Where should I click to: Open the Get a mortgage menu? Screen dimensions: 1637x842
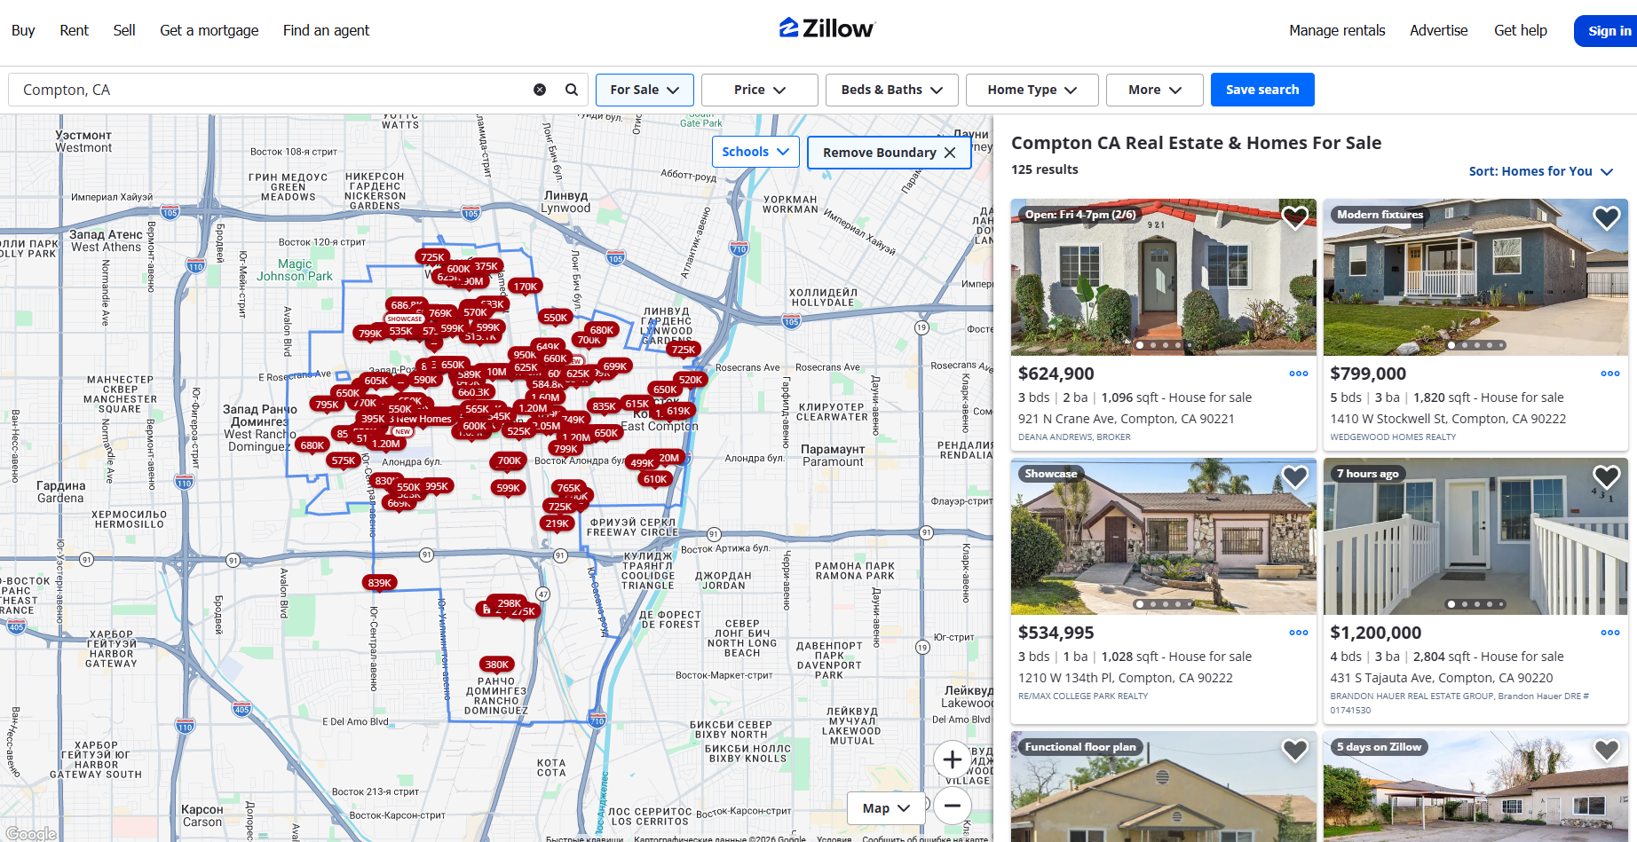pos(210,30)
